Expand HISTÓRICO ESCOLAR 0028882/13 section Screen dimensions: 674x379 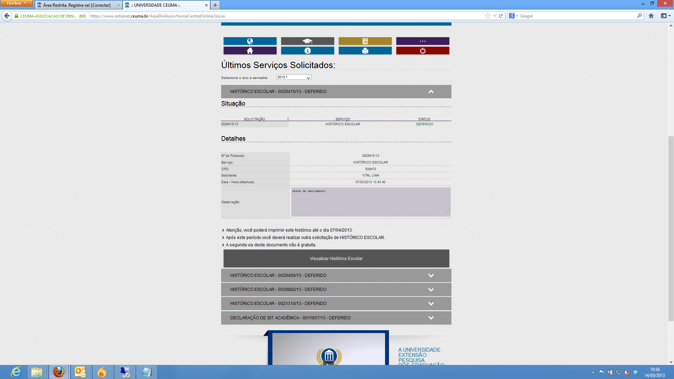pyautogui.click(x=336, y=290)
